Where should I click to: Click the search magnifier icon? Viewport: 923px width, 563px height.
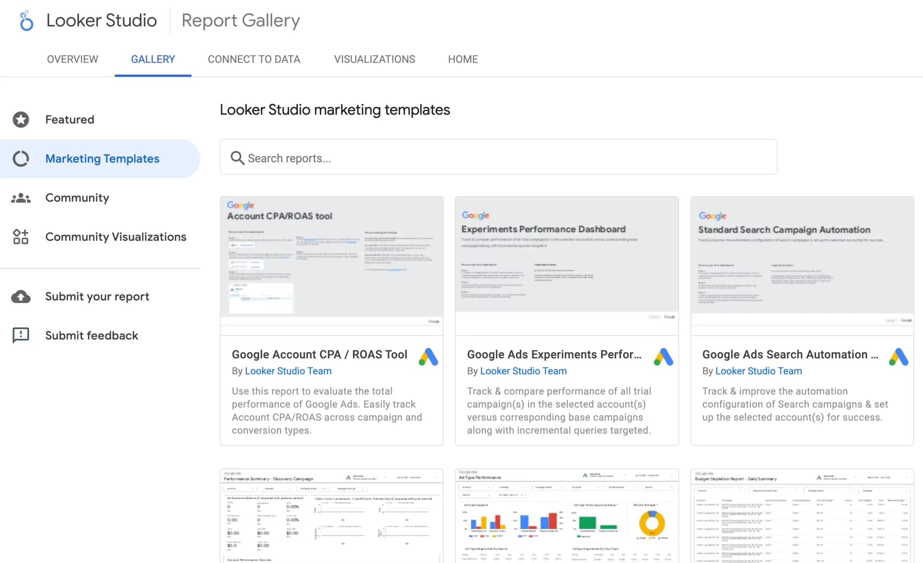point(237,158)
